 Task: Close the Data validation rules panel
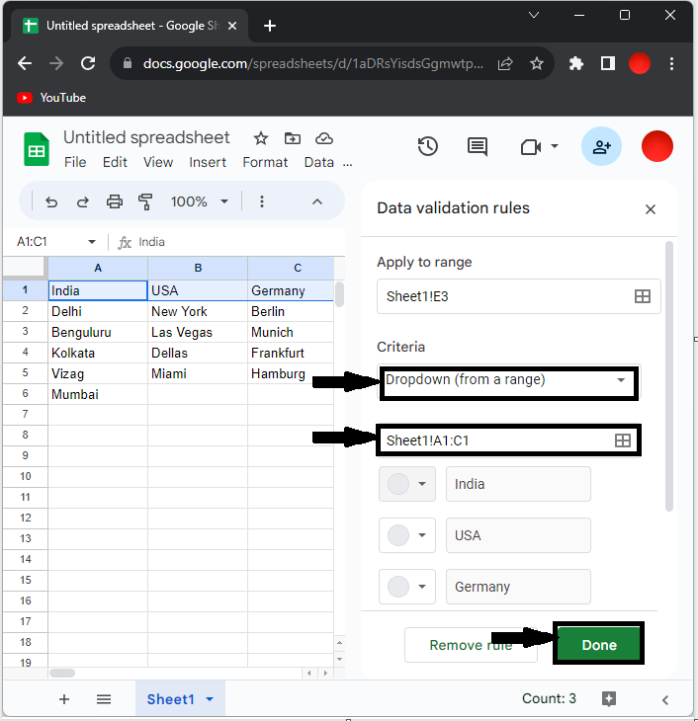[651, 209]
